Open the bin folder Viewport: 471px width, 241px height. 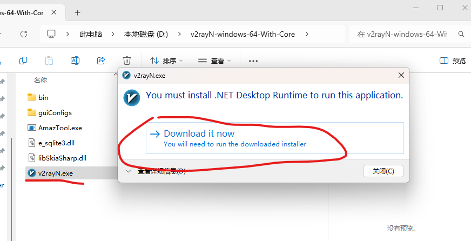click(x=43, y=97)
